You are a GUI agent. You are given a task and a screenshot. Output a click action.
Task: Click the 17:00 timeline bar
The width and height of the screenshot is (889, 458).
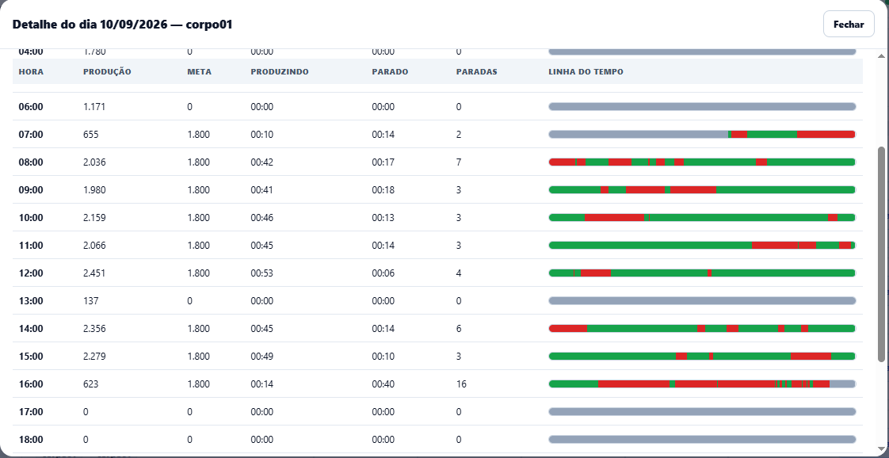click(702, 412)
